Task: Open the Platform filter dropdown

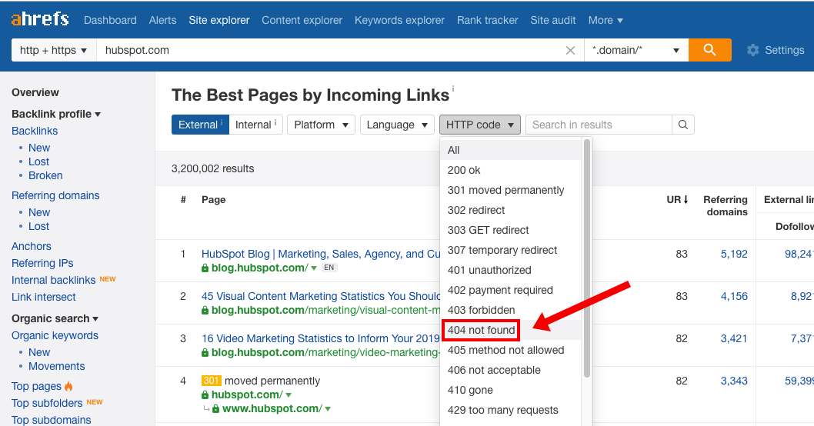Action: 321,125
